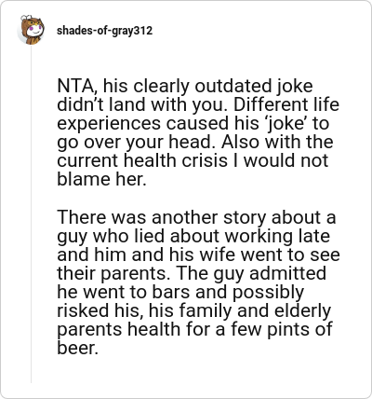Image resolution: width=372 pixels, height=399 pixels.
Task: Click the word 'experiences' in first paragraph
Action: tap(109, 124)
